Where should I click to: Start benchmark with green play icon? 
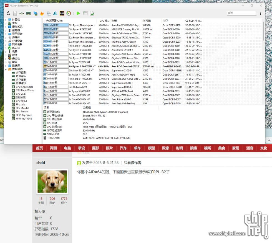click(78, 13)
